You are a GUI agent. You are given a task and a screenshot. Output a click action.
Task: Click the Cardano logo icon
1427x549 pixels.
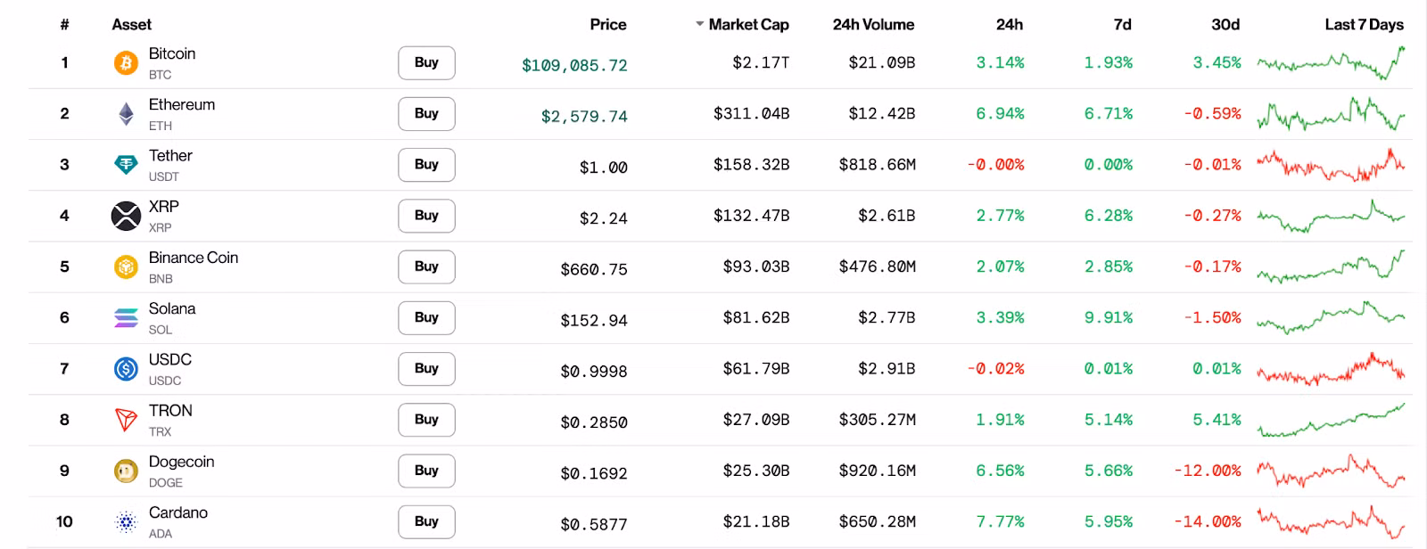coord(126,521)
